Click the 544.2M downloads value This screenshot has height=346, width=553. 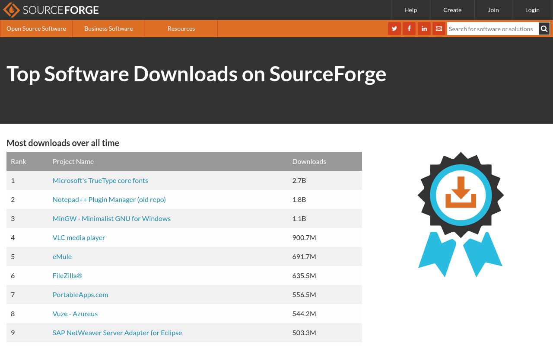[304, 314]
